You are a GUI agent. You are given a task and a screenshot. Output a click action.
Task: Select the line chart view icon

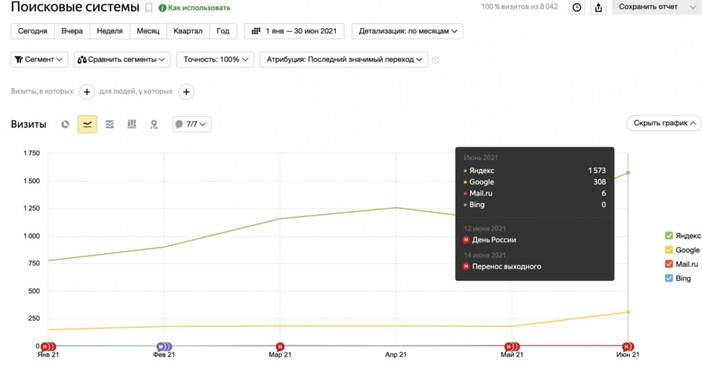pyautogui.click(x=87, y=125)
